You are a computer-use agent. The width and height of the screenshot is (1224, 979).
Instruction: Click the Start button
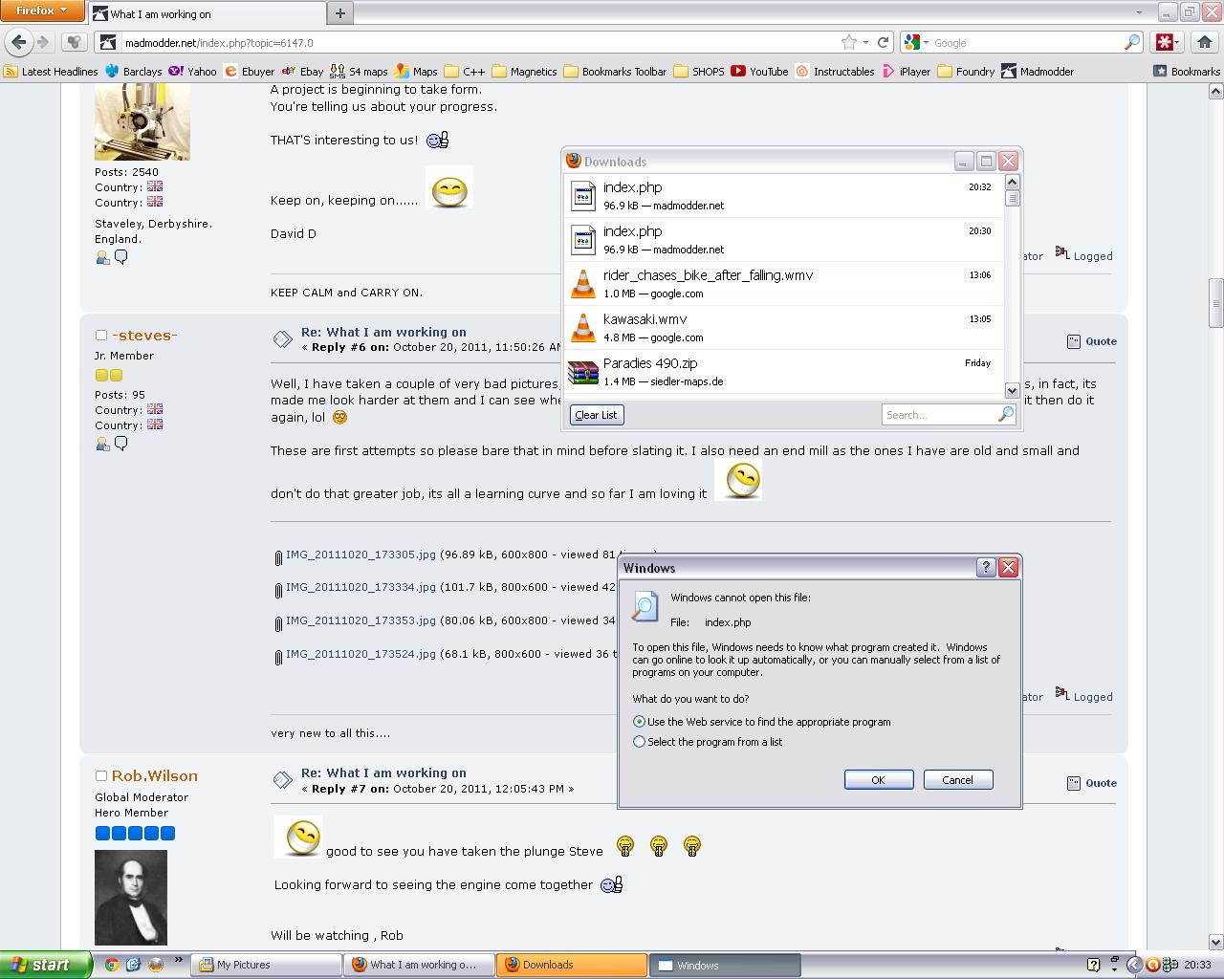45,965
